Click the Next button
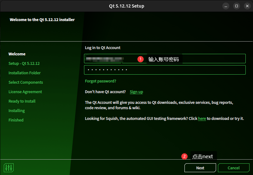Viewport: 253px width, 175px height. coord(200,168)
